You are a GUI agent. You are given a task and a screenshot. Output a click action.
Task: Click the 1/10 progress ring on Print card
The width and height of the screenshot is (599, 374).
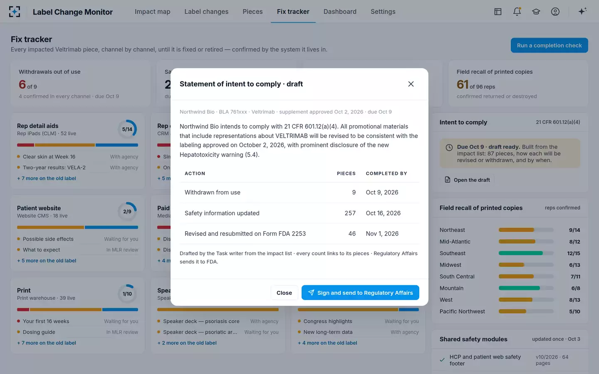[x=127, y=294]
